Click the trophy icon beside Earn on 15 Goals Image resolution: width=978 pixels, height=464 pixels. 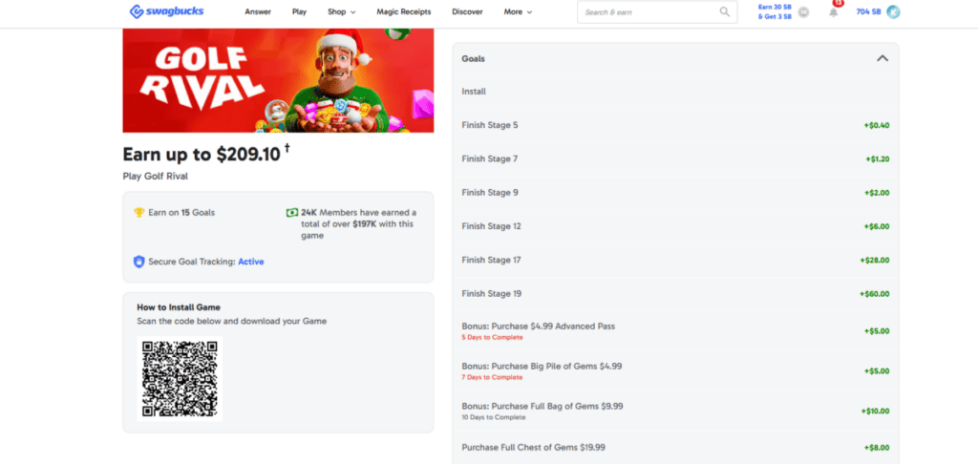(139, 212)
